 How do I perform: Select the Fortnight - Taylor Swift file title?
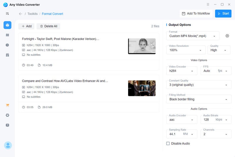(x=61, y=39)
